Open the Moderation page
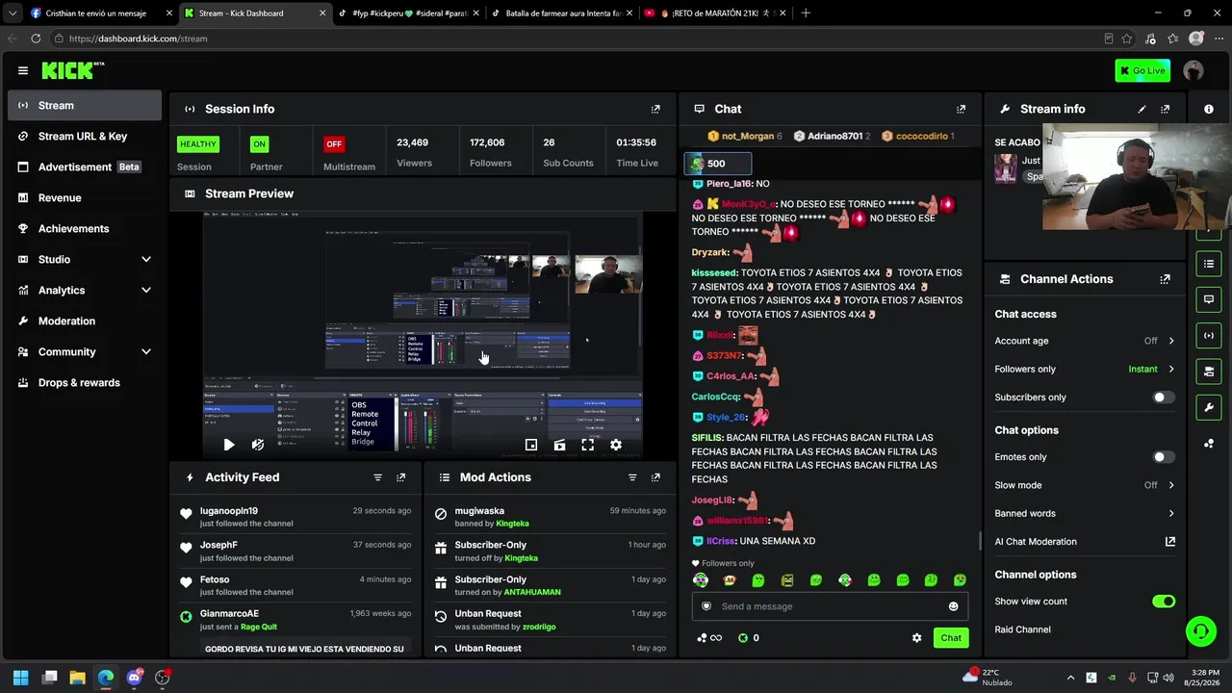 tap(85, 321)
